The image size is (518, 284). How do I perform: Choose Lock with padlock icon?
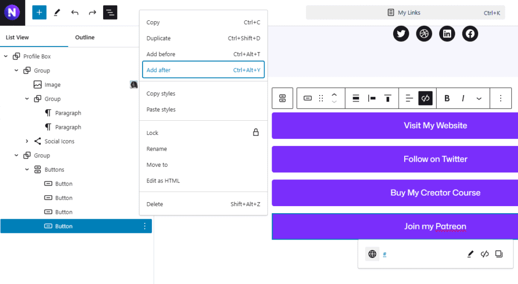(203, 133)
